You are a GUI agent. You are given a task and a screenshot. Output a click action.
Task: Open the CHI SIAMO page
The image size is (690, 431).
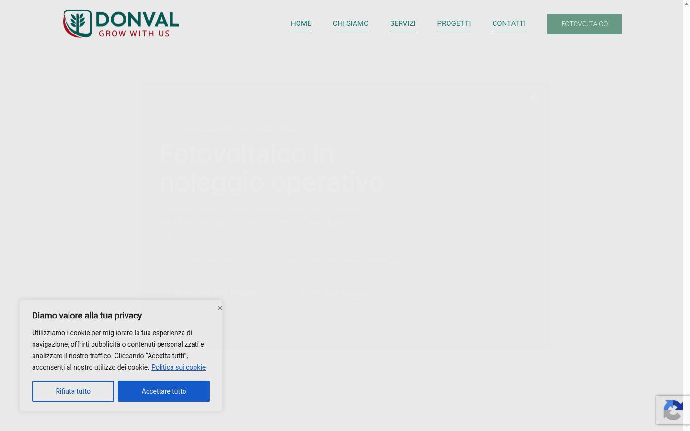pos(351,23)
